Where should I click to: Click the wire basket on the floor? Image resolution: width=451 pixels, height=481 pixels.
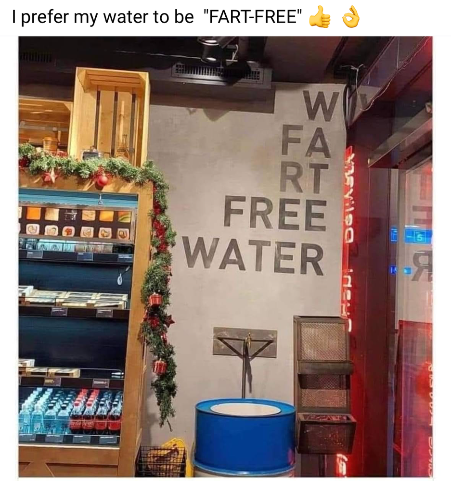click(162, 461)
